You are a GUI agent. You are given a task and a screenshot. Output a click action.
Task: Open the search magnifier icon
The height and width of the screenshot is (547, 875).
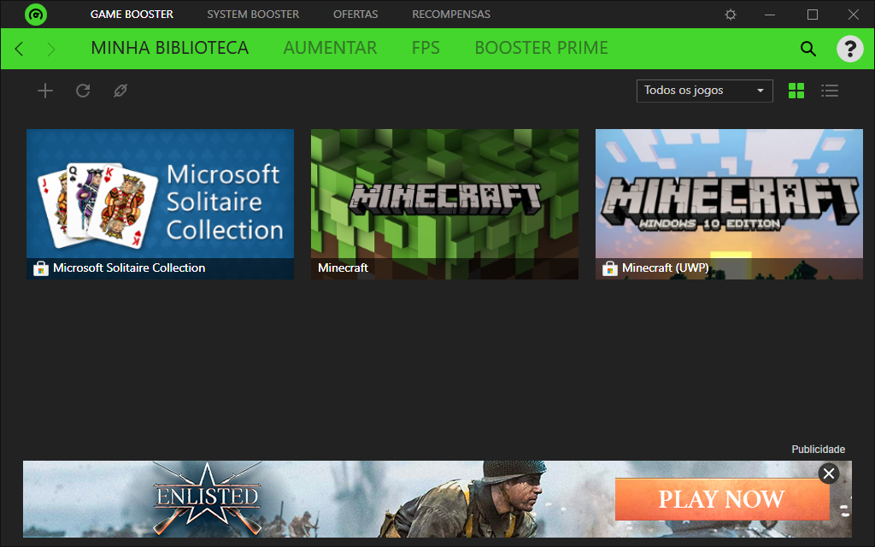[x=808, y=49]
